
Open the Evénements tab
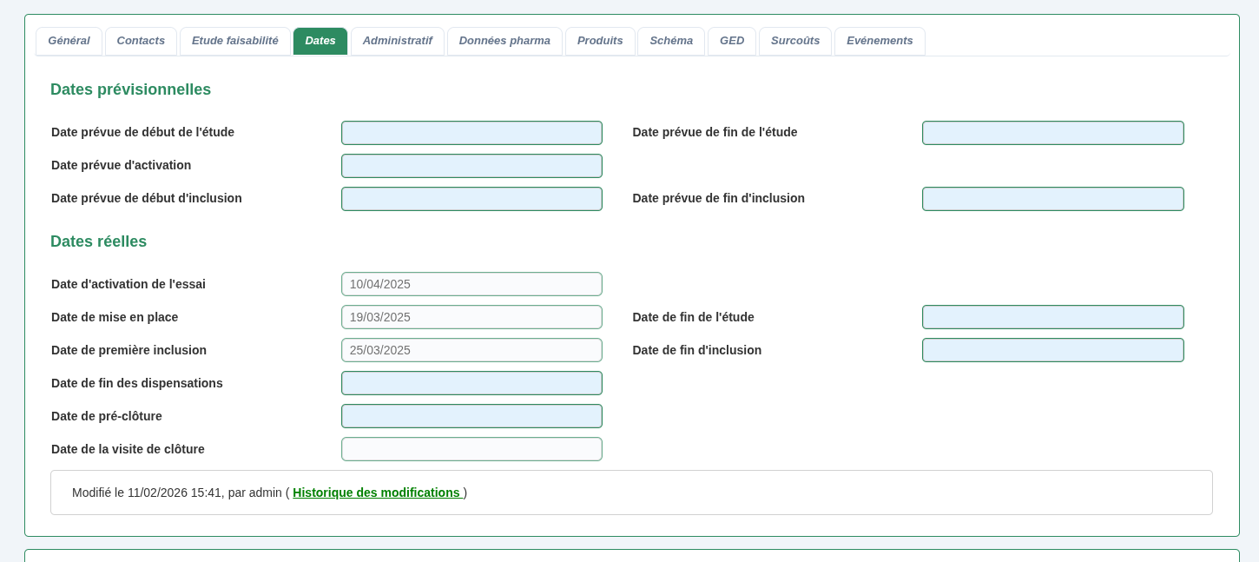[x=880, y=41]
